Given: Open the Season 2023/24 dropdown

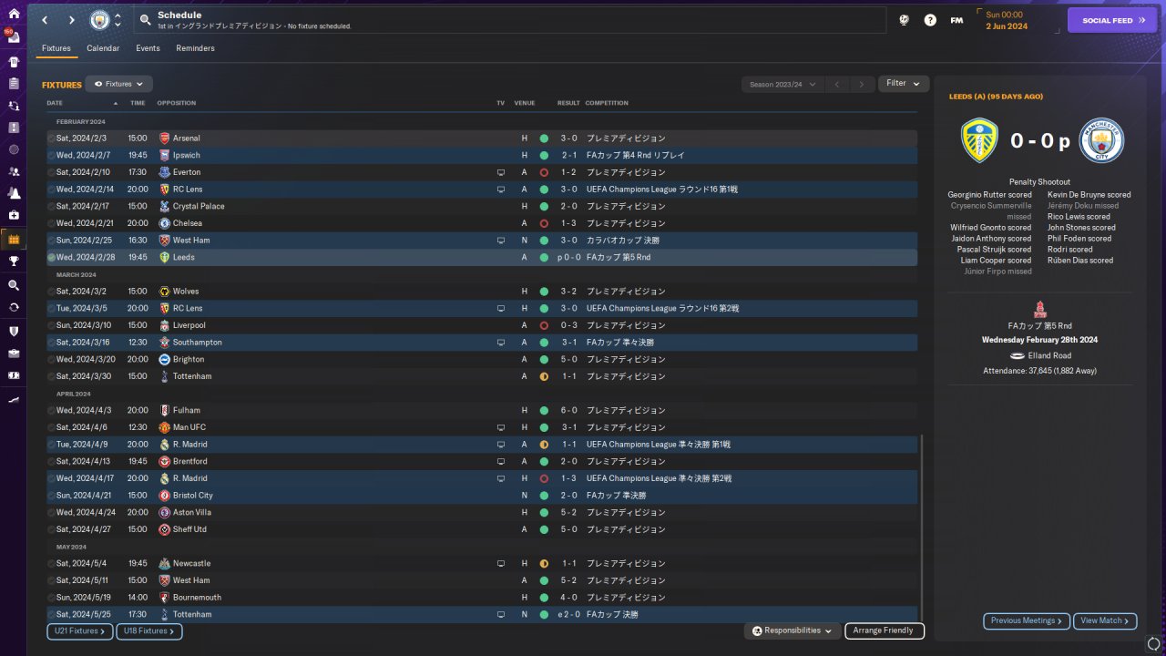Looking at the screenshot, I should 782,84.
